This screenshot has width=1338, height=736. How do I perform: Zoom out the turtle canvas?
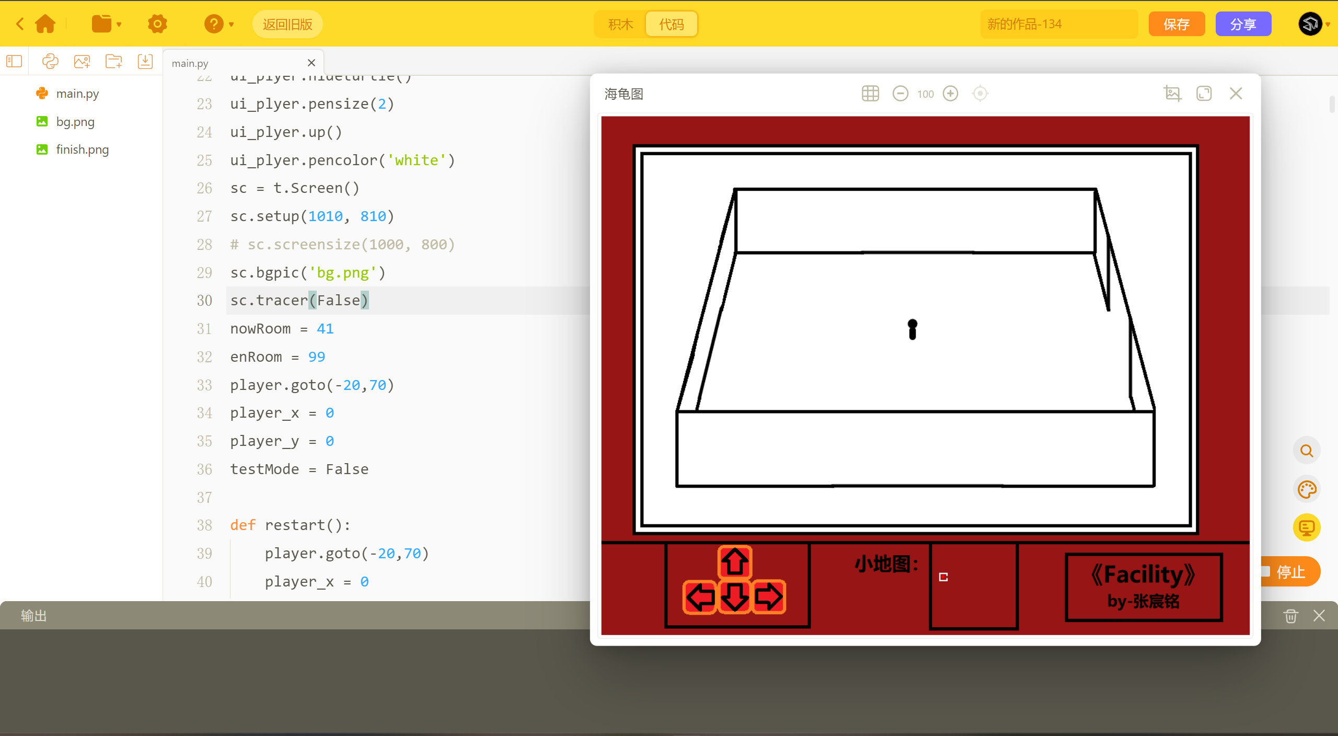(x=900, y=94)
